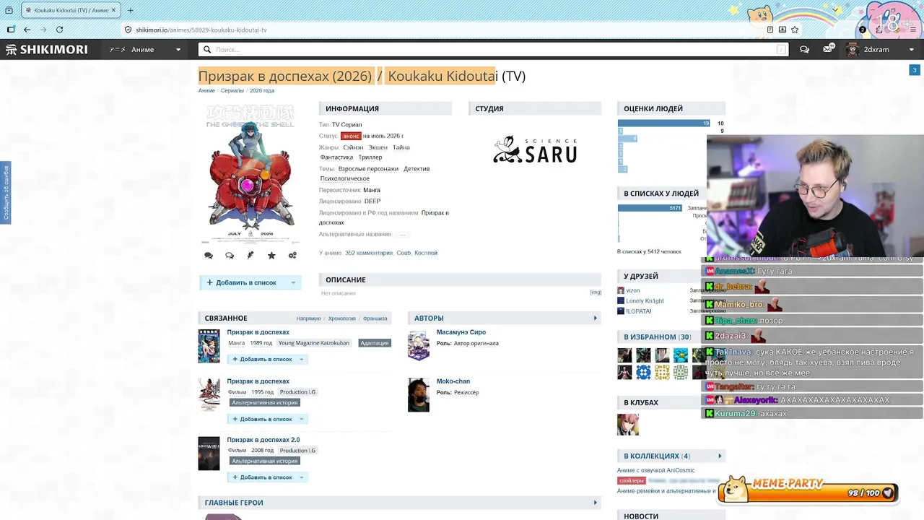
Task: Click the Meme-Party 98 / 100 progress bar
Action: (x=808, y=492)
